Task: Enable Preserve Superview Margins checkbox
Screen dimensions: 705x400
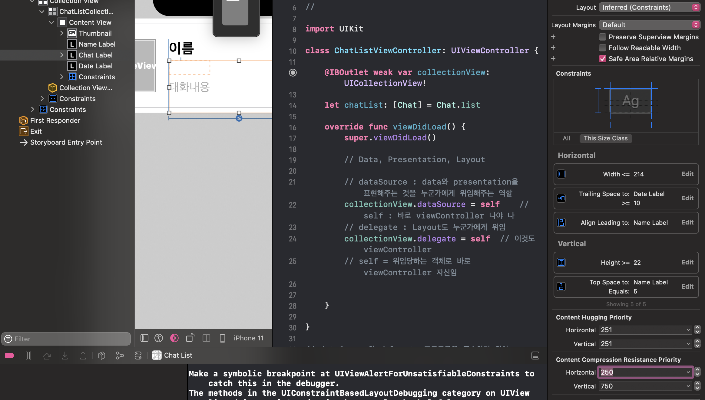Action: pos(602,37)
